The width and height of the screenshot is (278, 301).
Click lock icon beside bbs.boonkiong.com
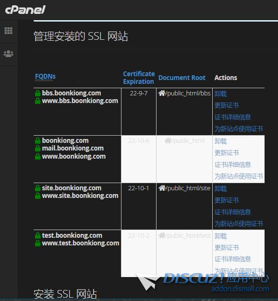tap(37, 93)
